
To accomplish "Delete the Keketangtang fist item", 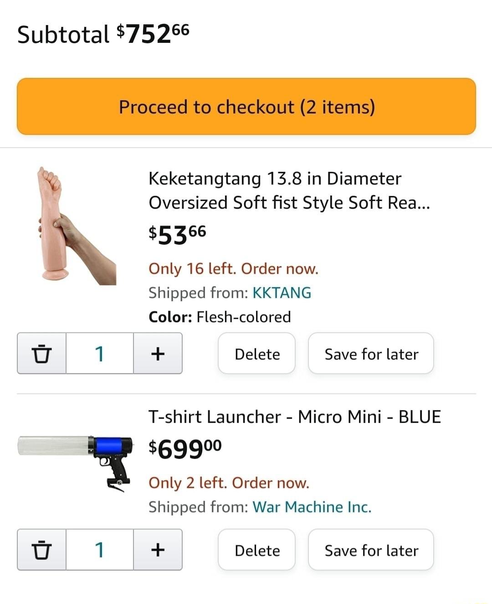I will click(256, 354).
